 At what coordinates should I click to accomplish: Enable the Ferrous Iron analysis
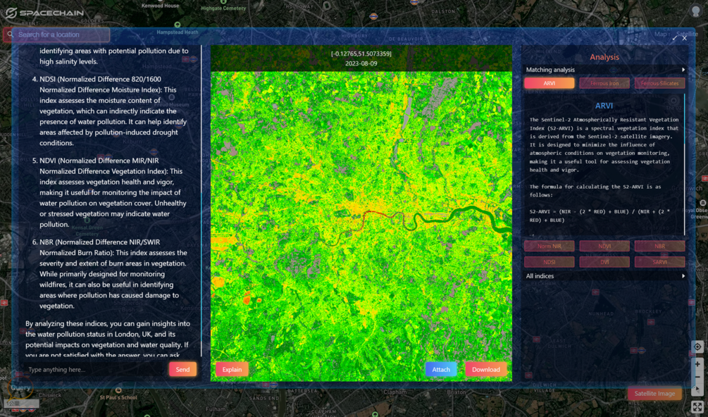click(x=604, y=82)
